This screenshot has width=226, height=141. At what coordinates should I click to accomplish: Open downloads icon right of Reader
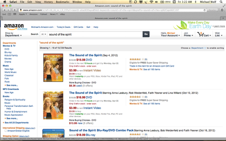click(222, 10)
